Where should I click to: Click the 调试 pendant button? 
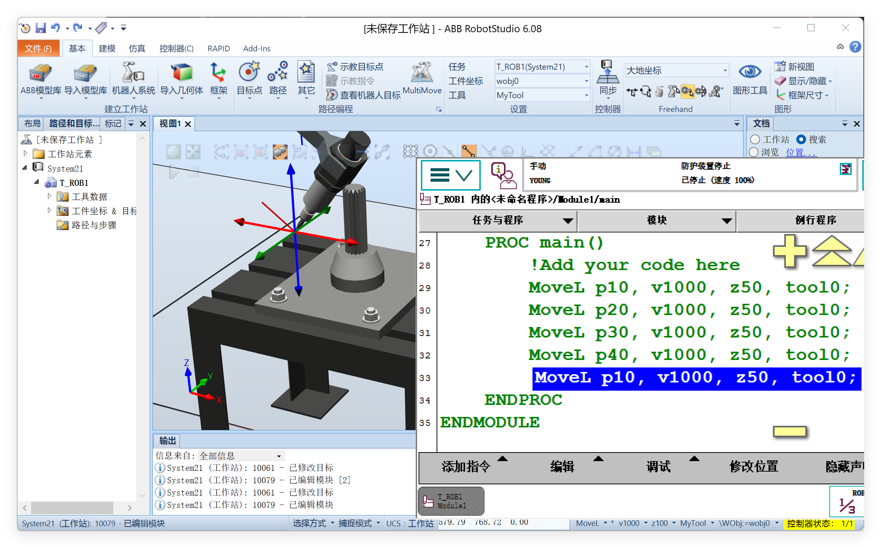tap(658, 466)
